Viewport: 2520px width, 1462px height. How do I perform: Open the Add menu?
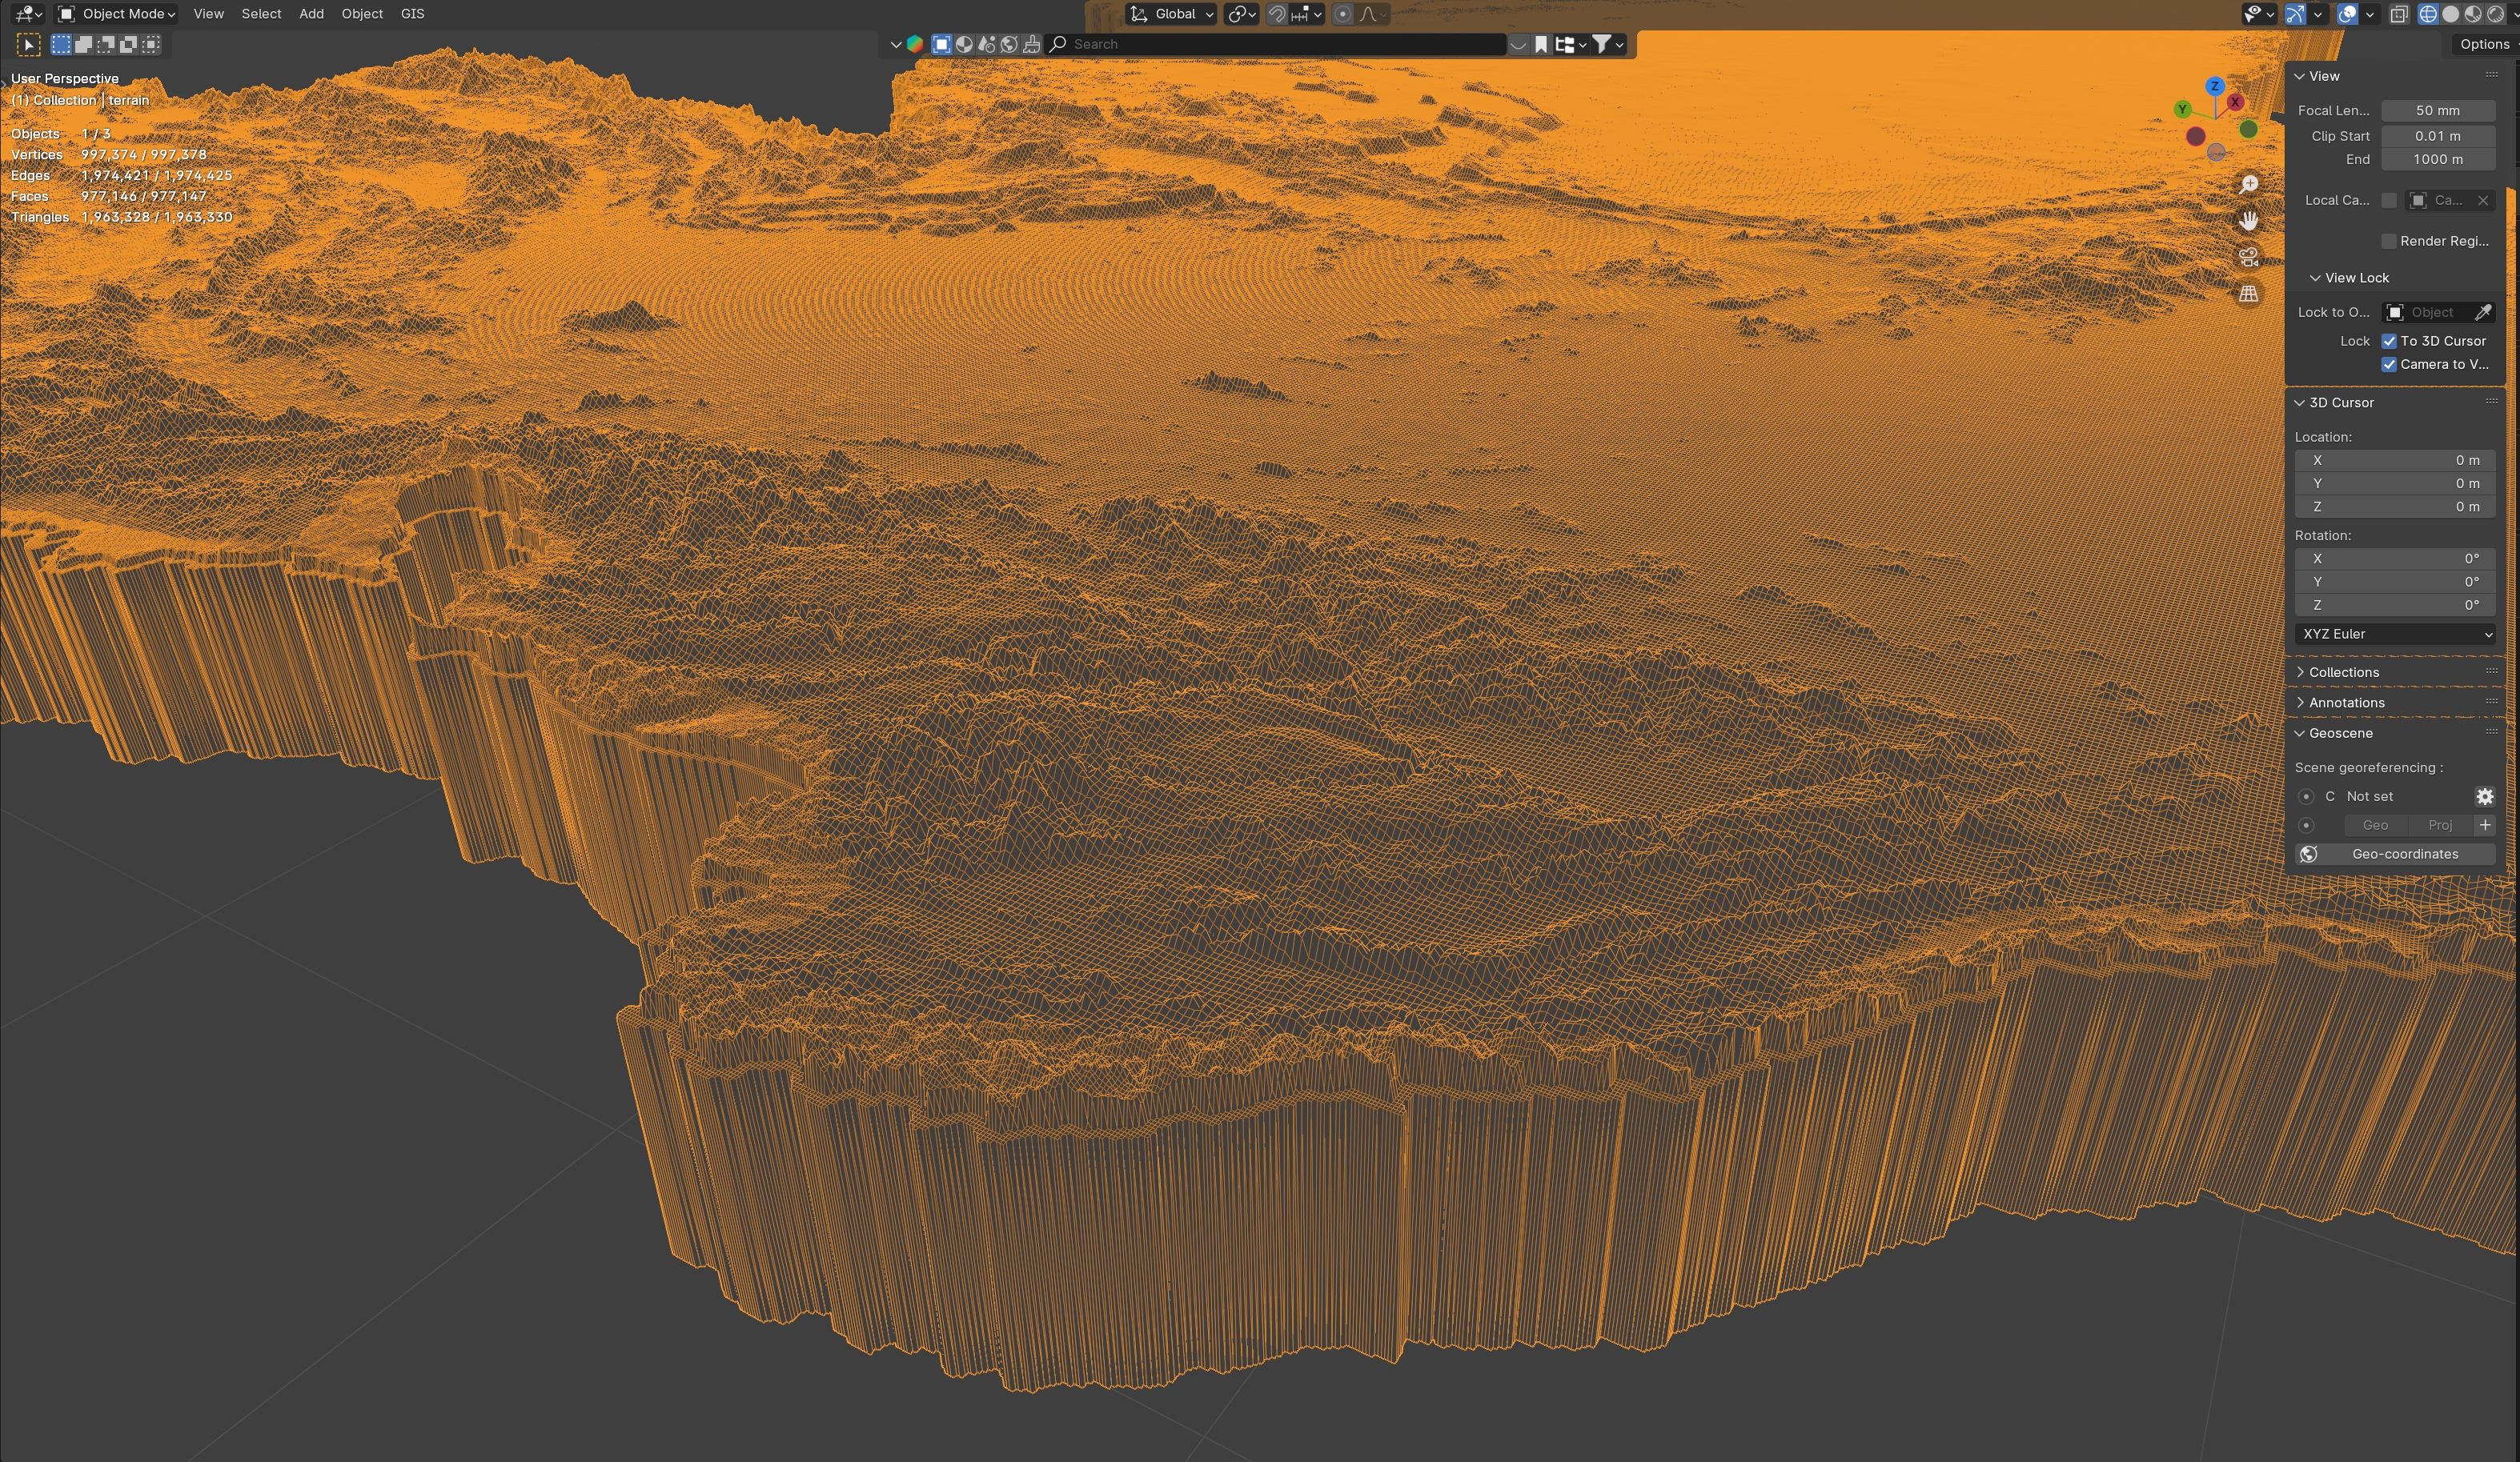(x=311, y=14)
